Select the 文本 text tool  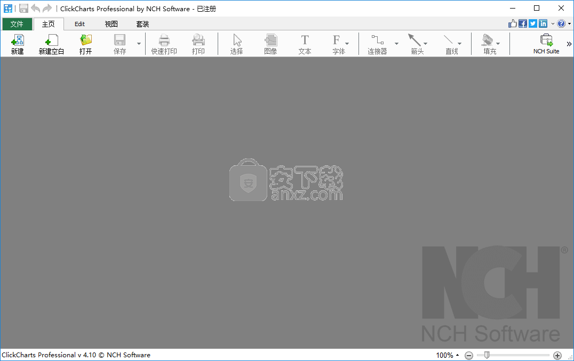[305, 44]
